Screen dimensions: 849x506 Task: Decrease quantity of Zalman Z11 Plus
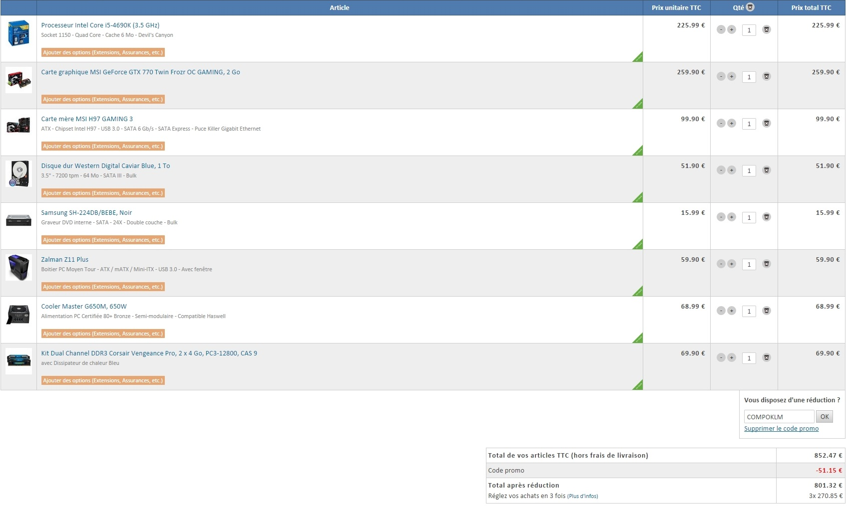pyautogui.click(x=721, y=264)
